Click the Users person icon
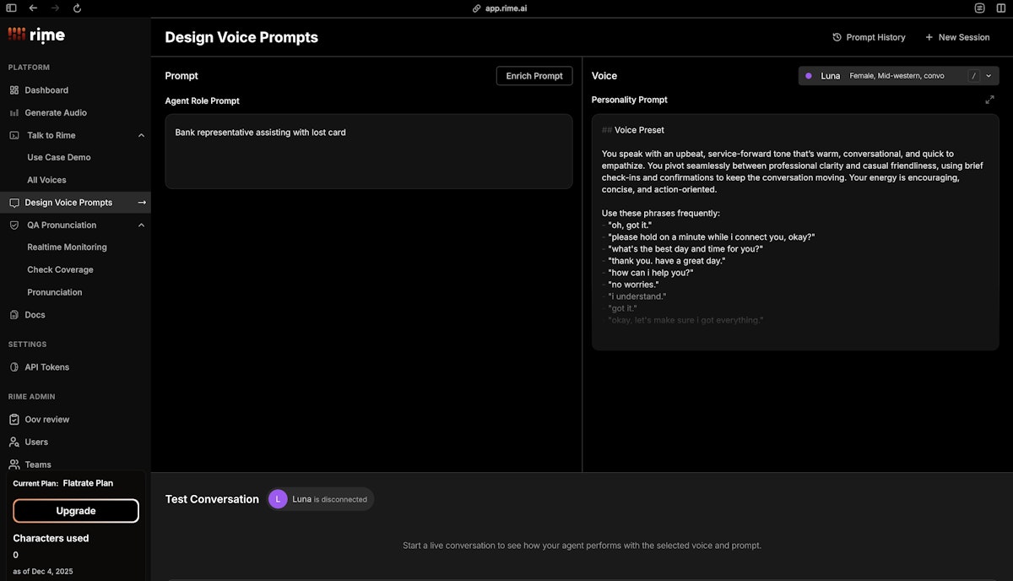 coord(14,442)
